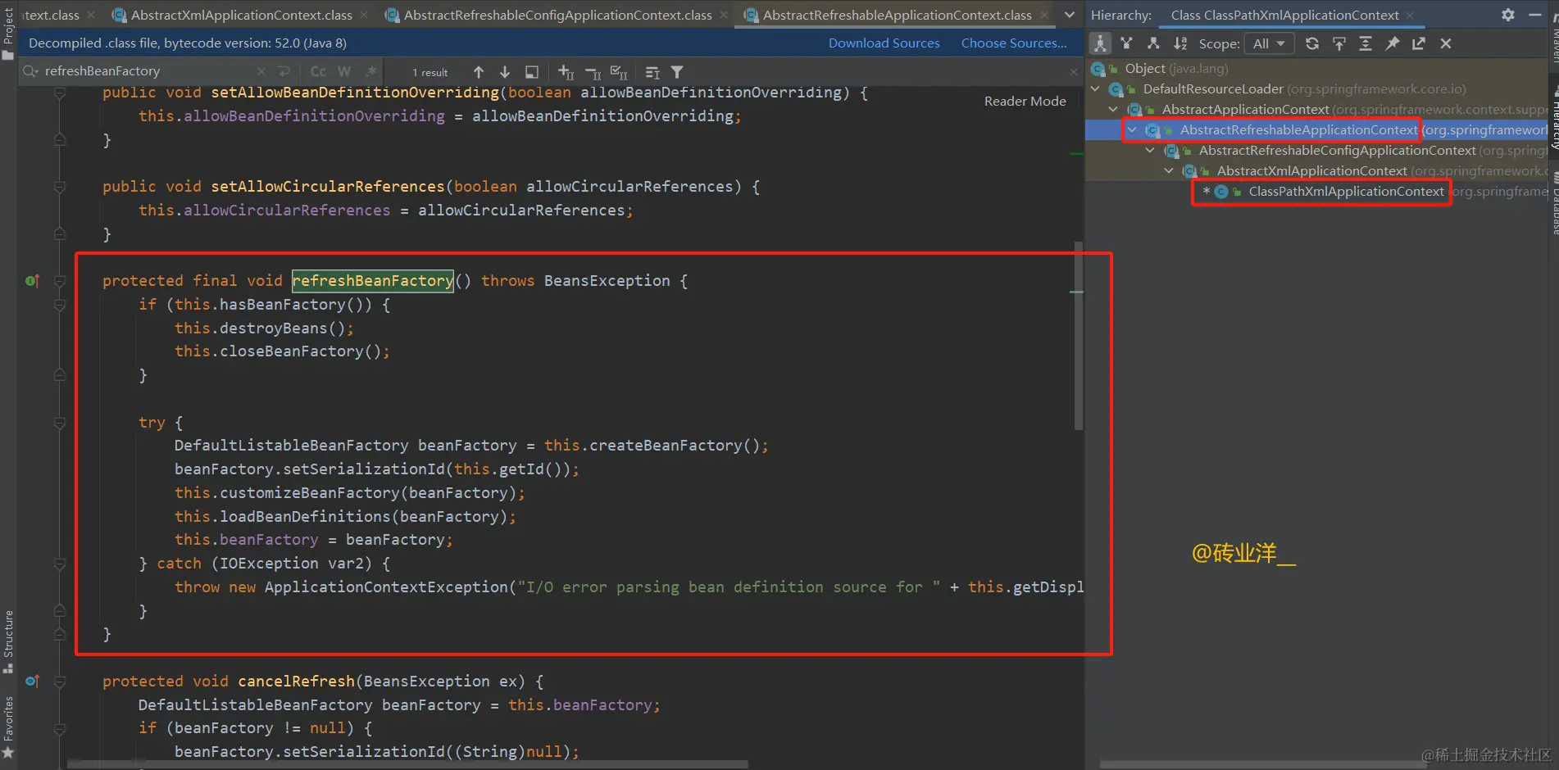Open the Structure tool window tab
The height and width of the screenshot is (770, 1559).
coord(8,641)
